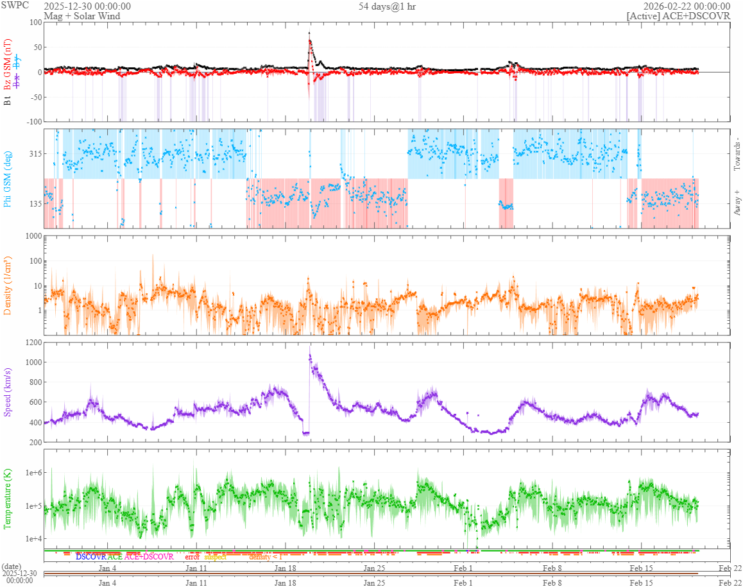This screenshot has width=743, height=587.
Task: Click the 1200 tick on the Speed axis
Action: tap(33, 342)
